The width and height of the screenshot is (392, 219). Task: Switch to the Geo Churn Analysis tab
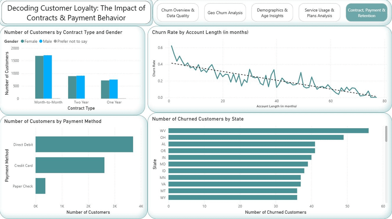225,13
